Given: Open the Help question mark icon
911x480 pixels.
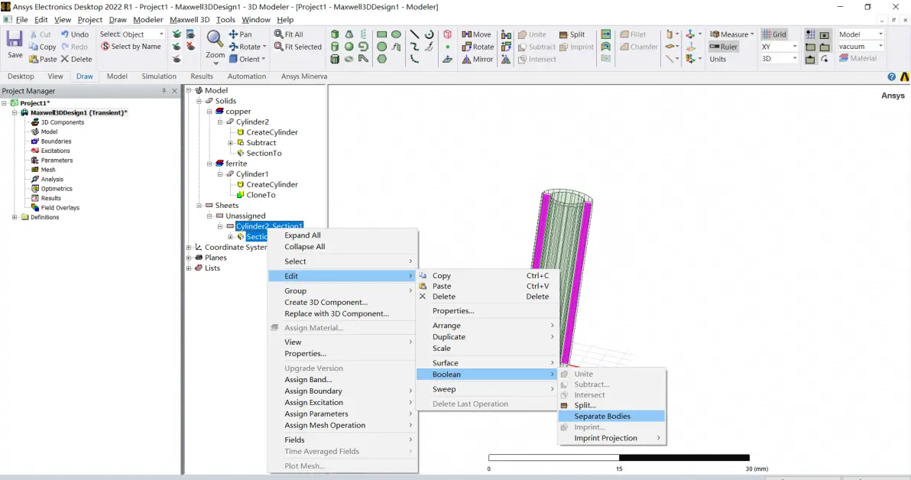Looking at the screenshot, I should pyautogui.click(x=891, y=77).
